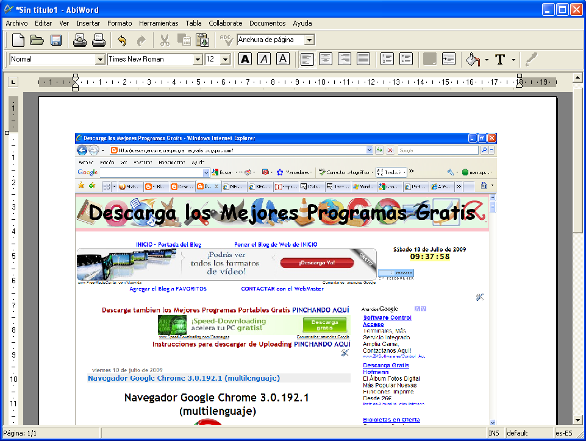
Task: Open the Archivo menu
Action: 17,23
